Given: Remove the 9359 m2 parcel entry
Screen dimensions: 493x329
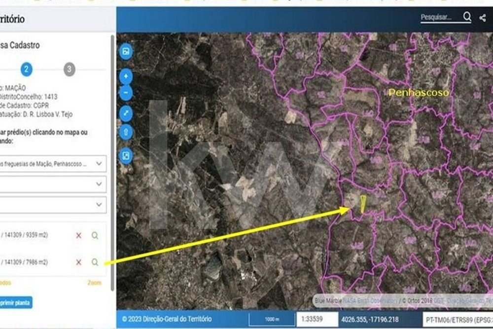Looking at the screenshot, I should point(78,235).
